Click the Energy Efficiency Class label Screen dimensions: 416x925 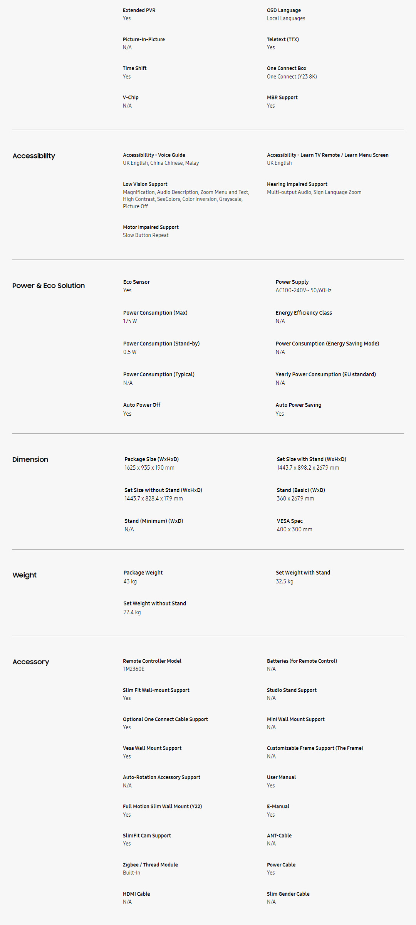click(304, 313)
